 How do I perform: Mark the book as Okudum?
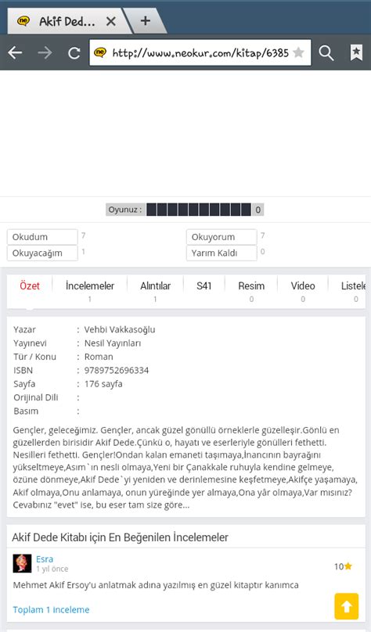point(42,237)
